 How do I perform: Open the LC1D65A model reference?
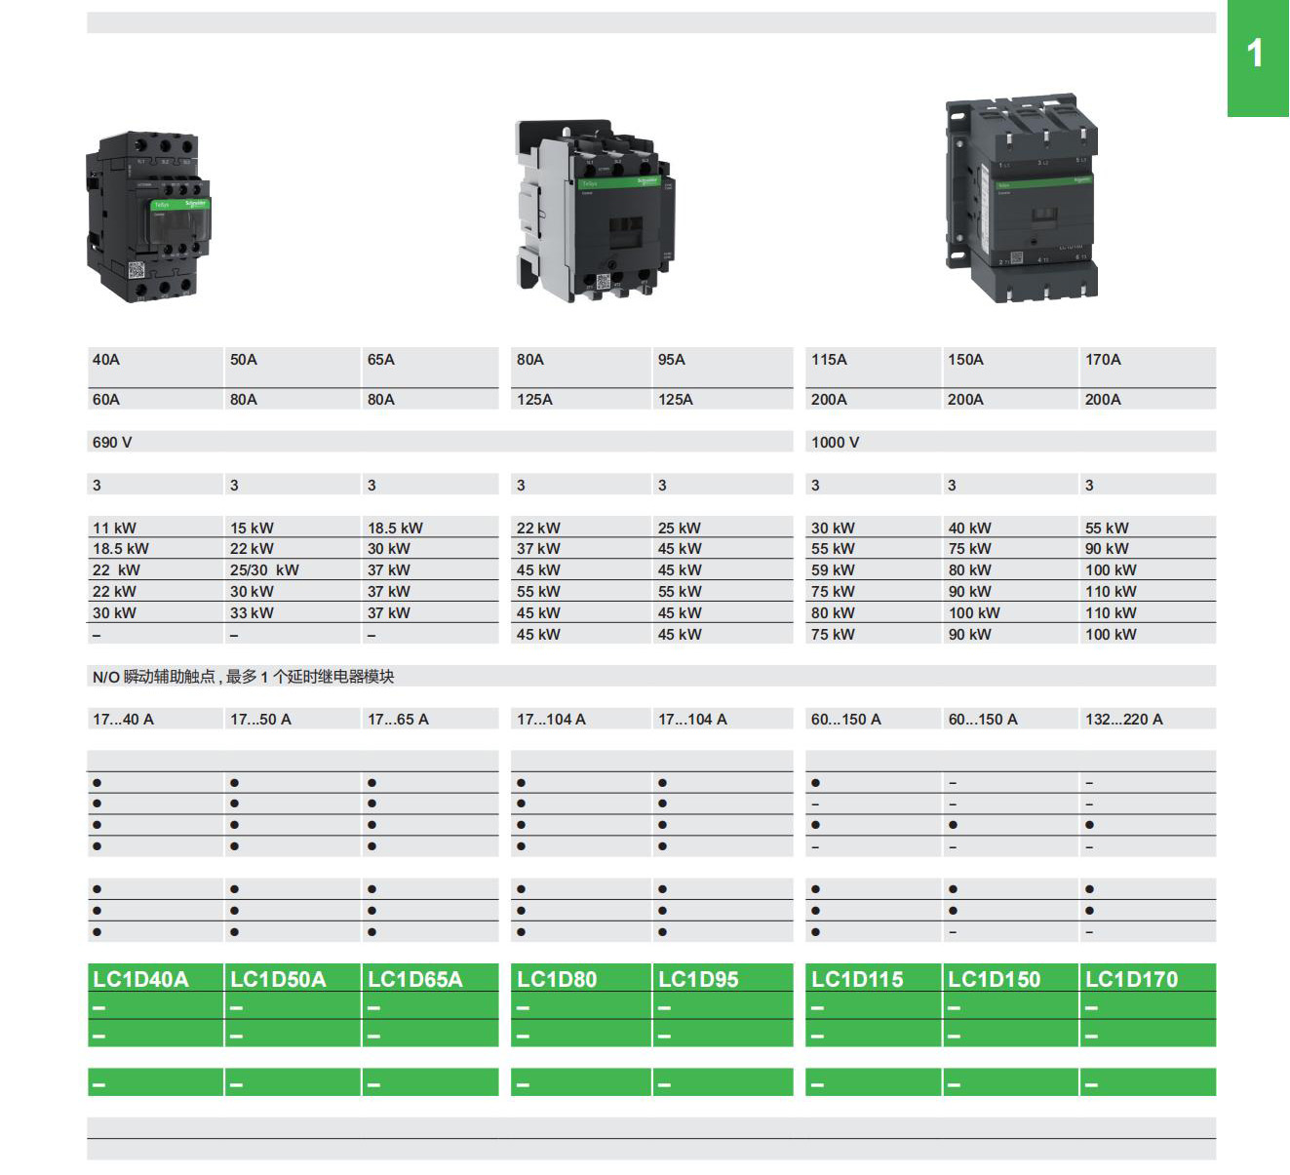point(415,979)
